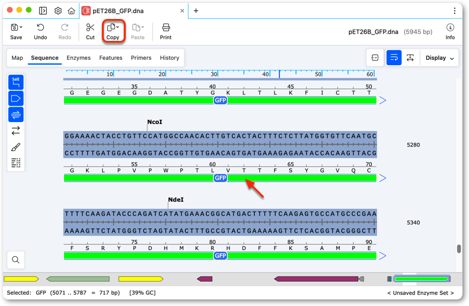Switch to the Enzymes tab
469x306 pixels.
tap(78, 58)
